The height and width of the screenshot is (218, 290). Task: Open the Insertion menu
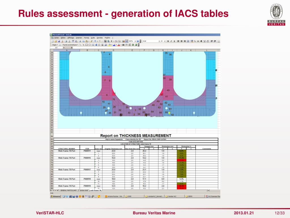pyautogui.click(x=79, y=38)
